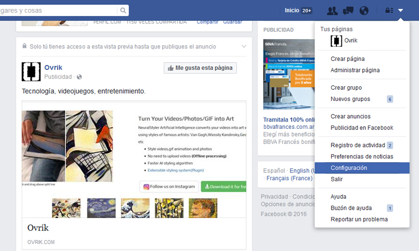This screenshot has height=251, width=419.
Task: Open Registro de actividad menu entry
Action: pos(358,146)
